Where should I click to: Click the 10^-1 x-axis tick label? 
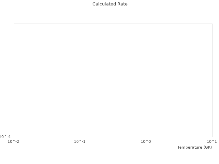click(x=80, y=141)
